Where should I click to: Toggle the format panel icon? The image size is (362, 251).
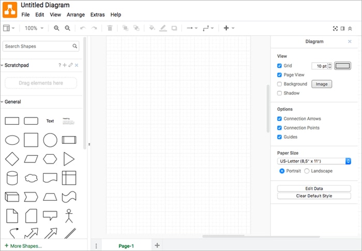tap(342, 28)
